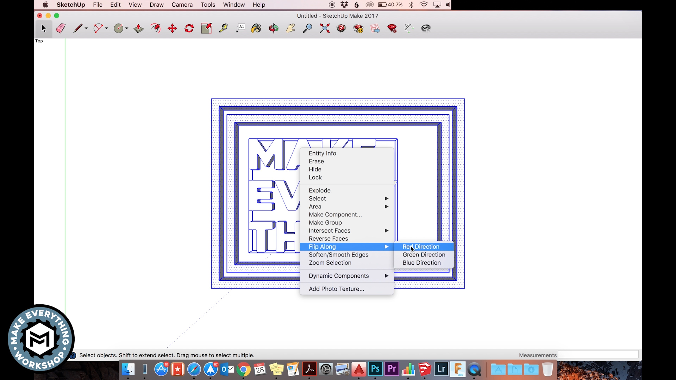
Task: Open SketchUp File menu
Action: pos(98,5)
